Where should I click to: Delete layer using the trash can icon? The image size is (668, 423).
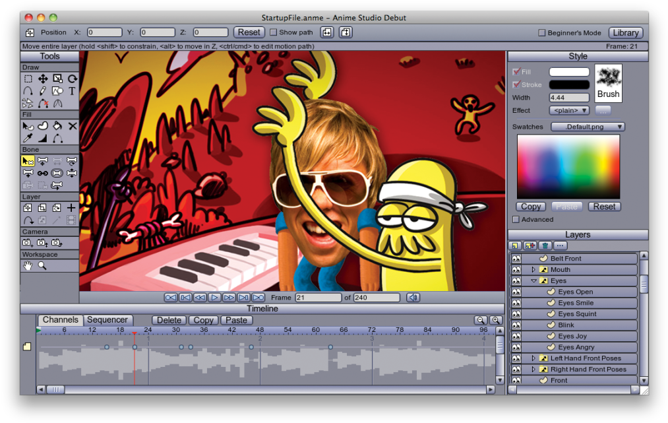coord(545,245)
